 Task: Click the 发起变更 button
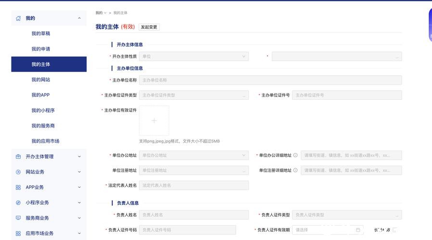pos(149,27)
